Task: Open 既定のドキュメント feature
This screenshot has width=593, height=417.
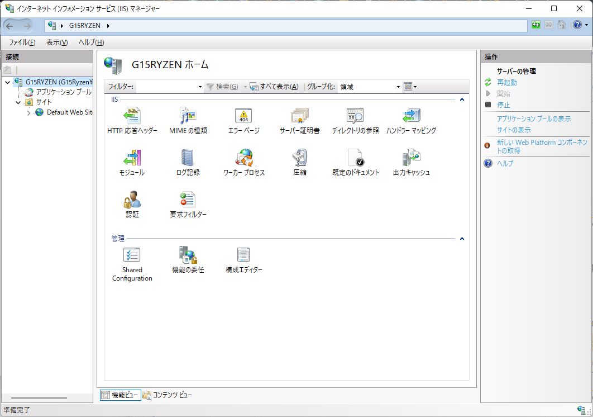Action: pyautogui.click(x=356, y=163)
